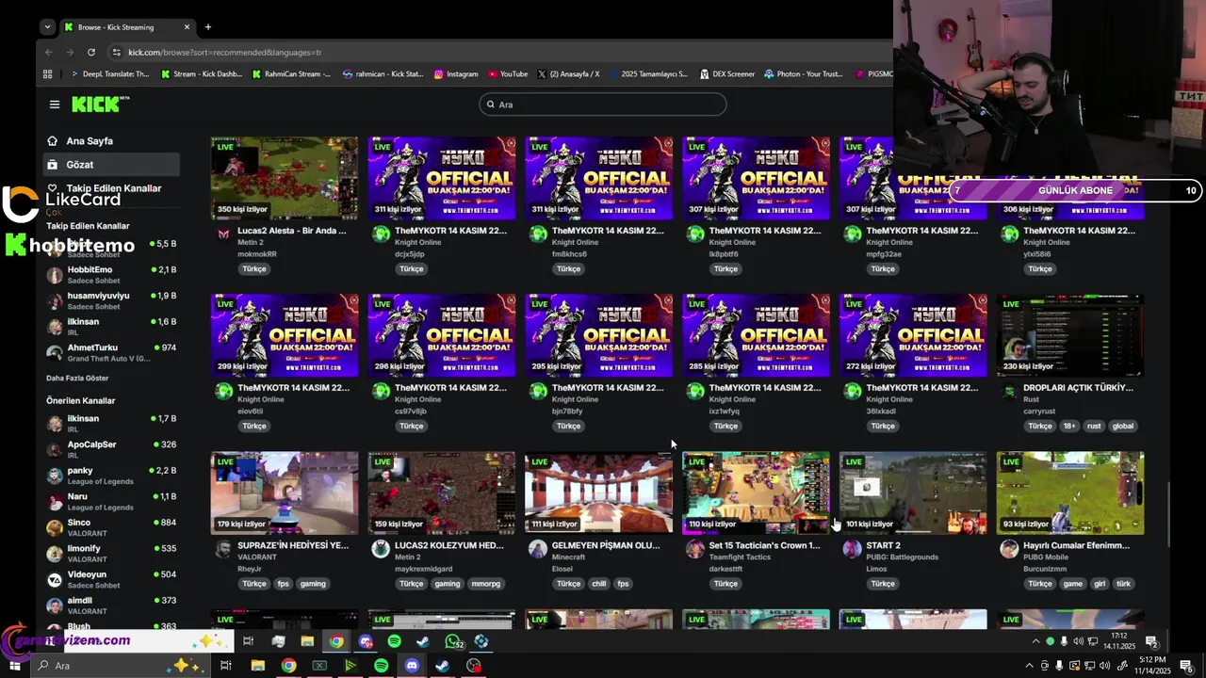
Task: Open Minecraft category under GELMEYEN PİŞMAN stream
Action: (x=568, y=557)
